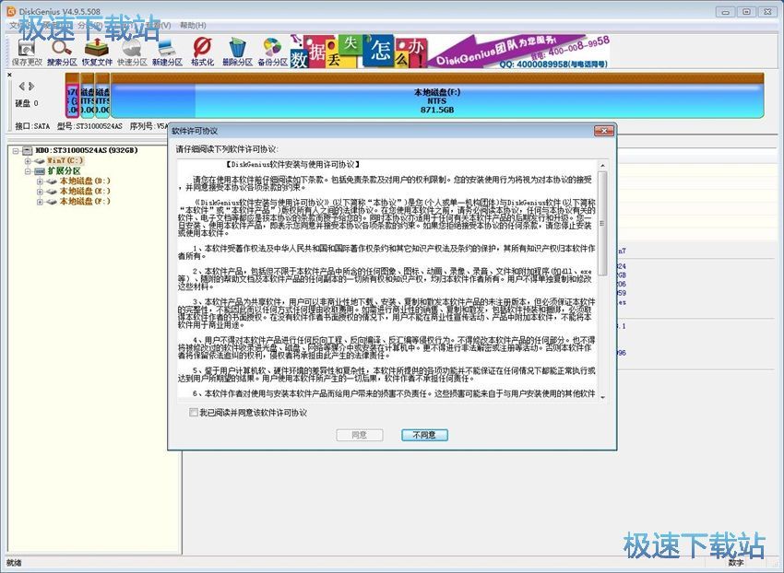The height and width of the screenshot is (573, 784).
Task: Click the drive icon beside 本地磁盘 (E:)
Action: coord(52,192)
